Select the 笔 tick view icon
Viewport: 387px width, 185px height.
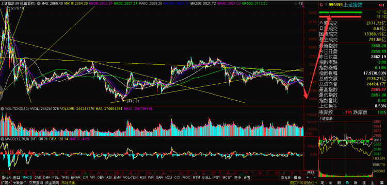pyautogui.click(x=322, y=183)
